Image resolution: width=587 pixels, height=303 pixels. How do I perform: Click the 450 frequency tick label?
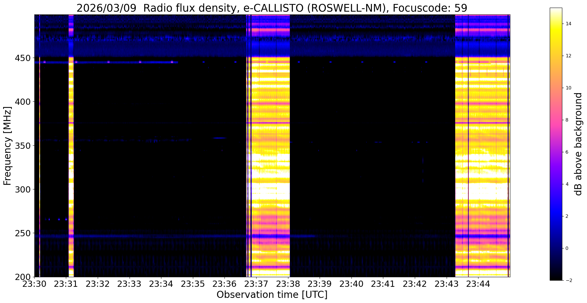pos(23,58)
